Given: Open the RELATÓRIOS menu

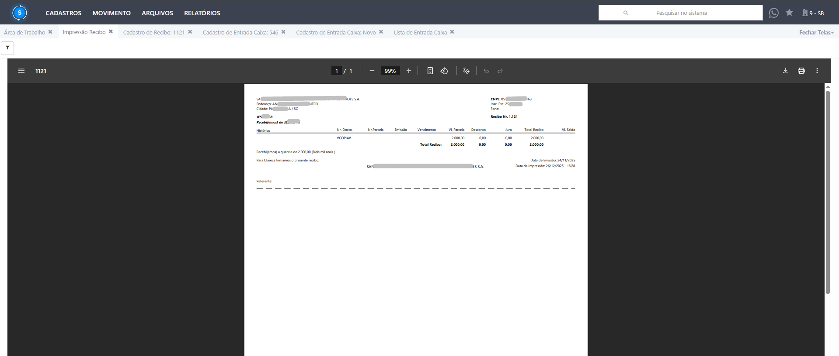Looking at the screenshot, I should coord(202,13).
